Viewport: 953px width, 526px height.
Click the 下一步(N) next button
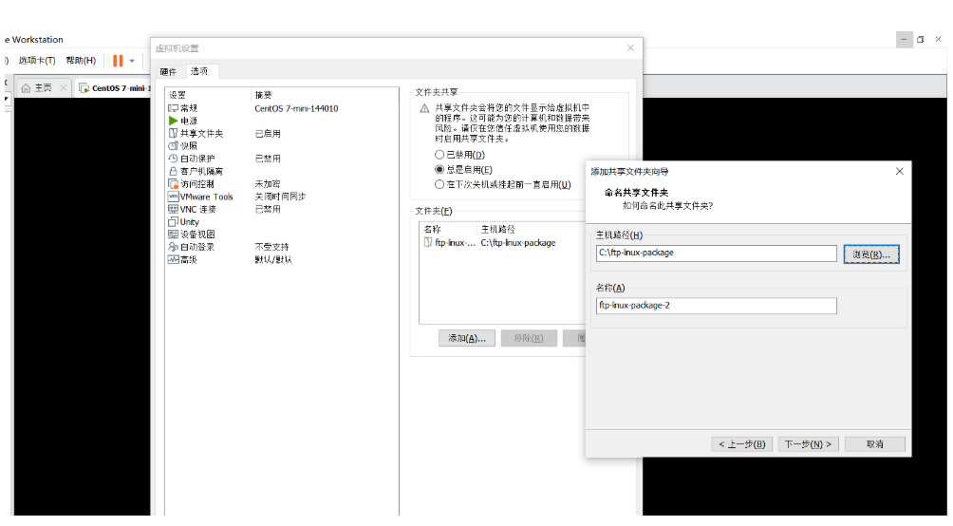tap(808, 444)
